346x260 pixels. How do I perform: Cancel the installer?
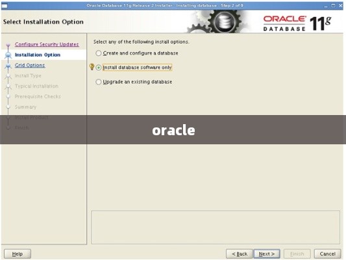327,253
